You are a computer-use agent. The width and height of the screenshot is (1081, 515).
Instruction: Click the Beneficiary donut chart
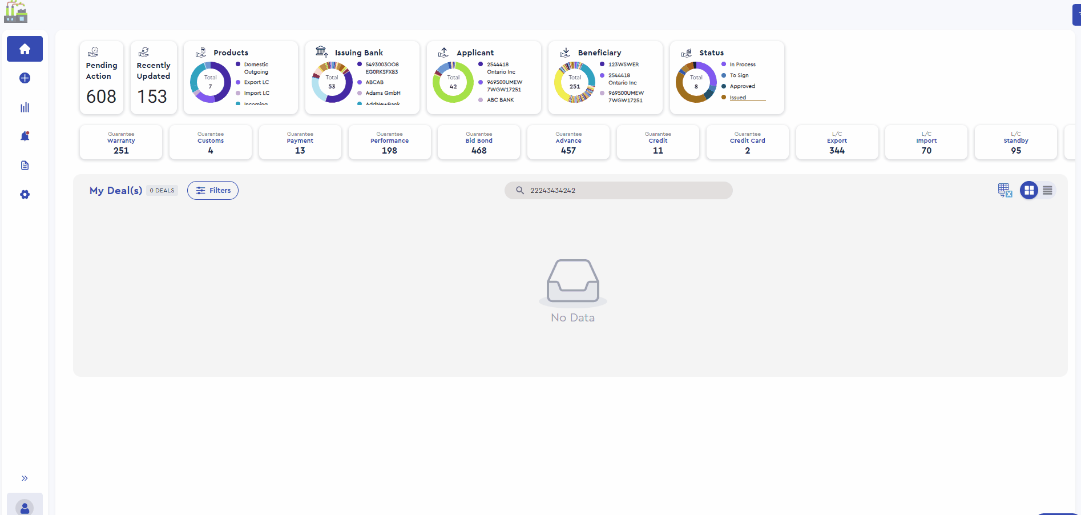(x=575, y=82)
